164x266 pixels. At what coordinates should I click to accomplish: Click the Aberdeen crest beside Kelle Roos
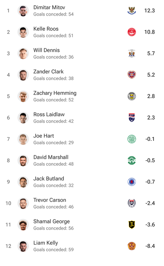coord(132,32)
